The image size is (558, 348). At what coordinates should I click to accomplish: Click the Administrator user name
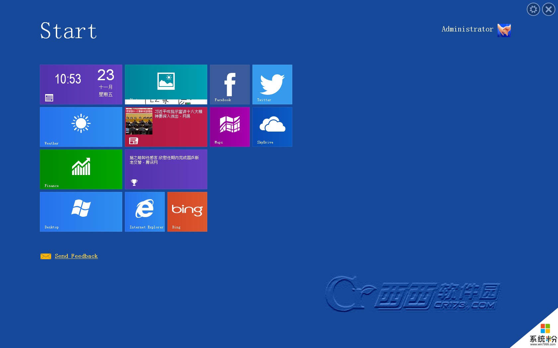pyautogui.click(x=467, y=29)
